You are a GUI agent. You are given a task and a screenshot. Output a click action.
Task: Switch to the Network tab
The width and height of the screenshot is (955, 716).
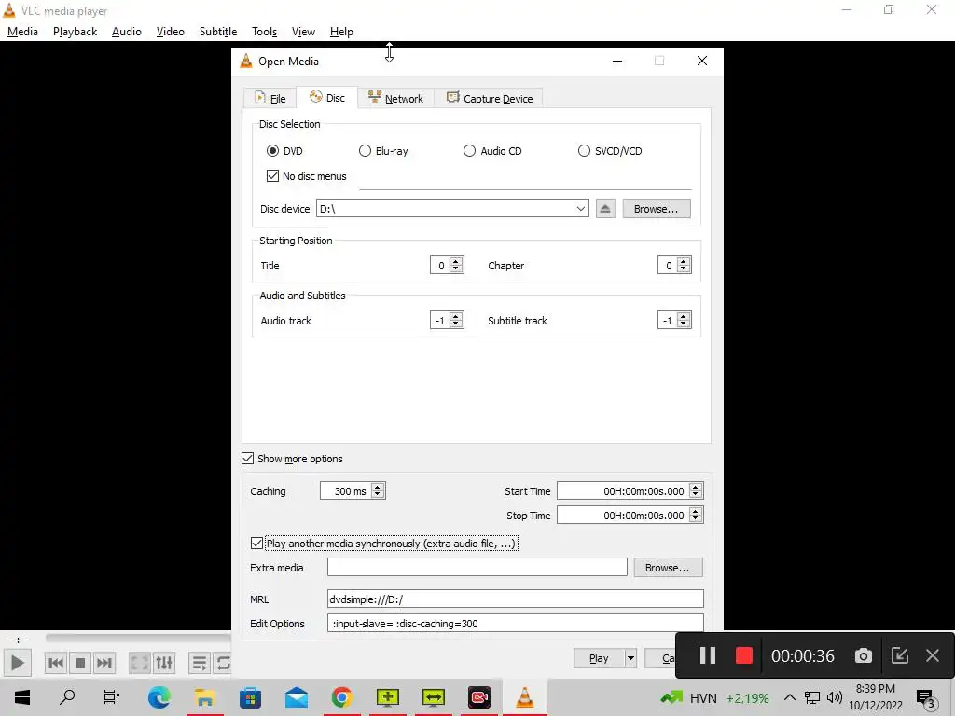tap(395, 99)
